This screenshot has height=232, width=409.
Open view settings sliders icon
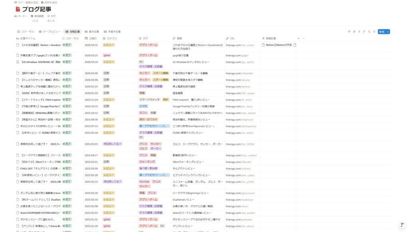click(x=374, y=31)
